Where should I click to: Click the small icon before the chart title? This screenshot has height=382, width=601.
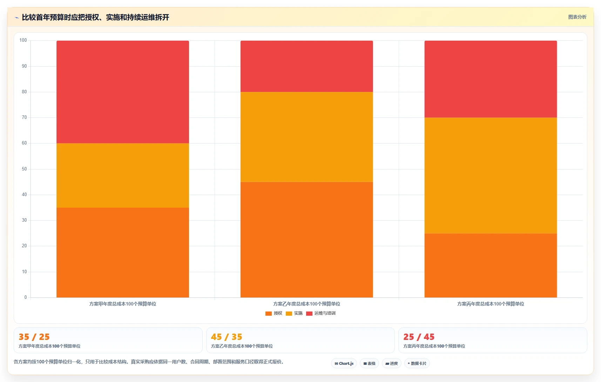pyautogui.click(x=16, y=18)
